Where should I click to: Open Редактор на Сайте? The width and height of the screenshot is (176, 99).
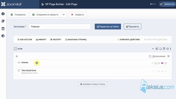108,27
